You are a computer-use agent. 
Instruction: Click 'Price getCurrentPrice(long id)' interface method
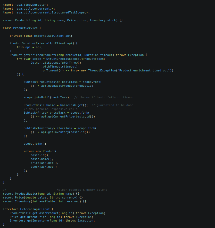pyautogui.click(x=36, y=217)
